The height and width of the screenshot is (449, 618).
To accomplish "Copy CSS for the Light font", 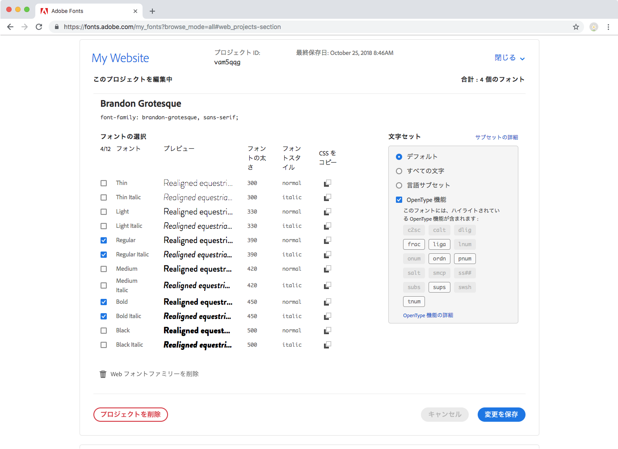I will click(x=328, y=212).
